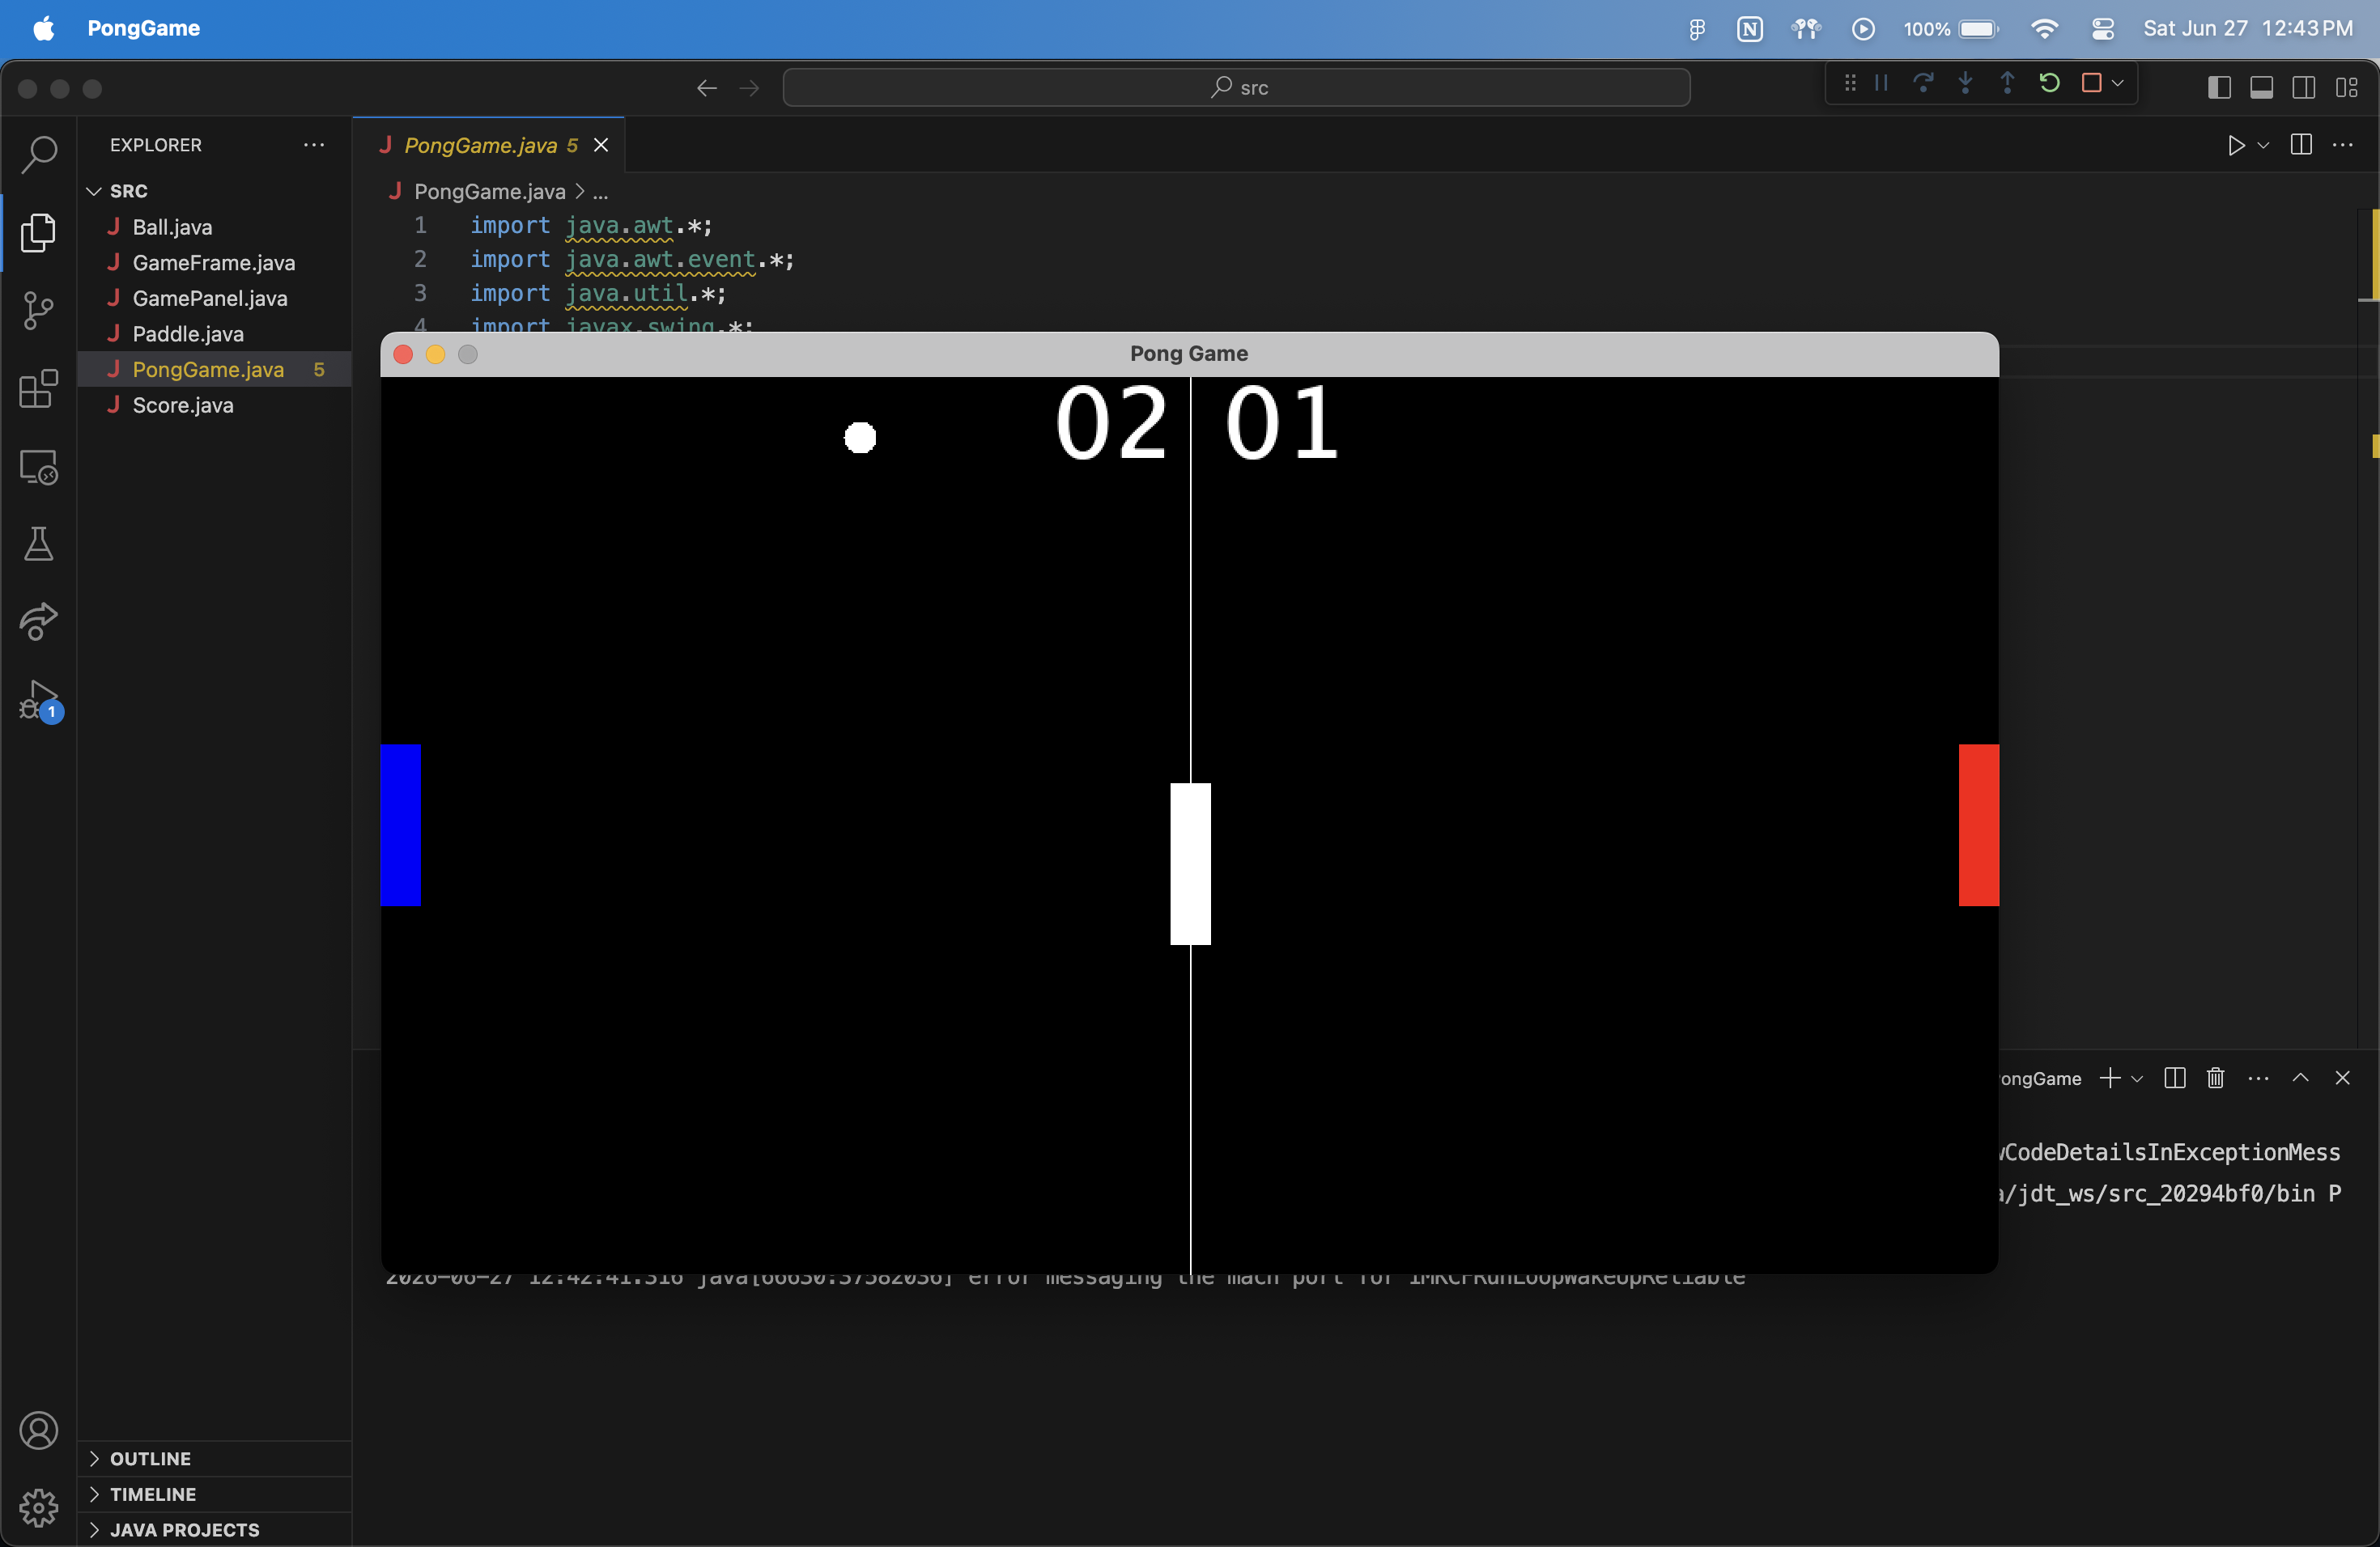
Task: Expand breadcrumb after PongGame.java
Action: coord(600,192)
